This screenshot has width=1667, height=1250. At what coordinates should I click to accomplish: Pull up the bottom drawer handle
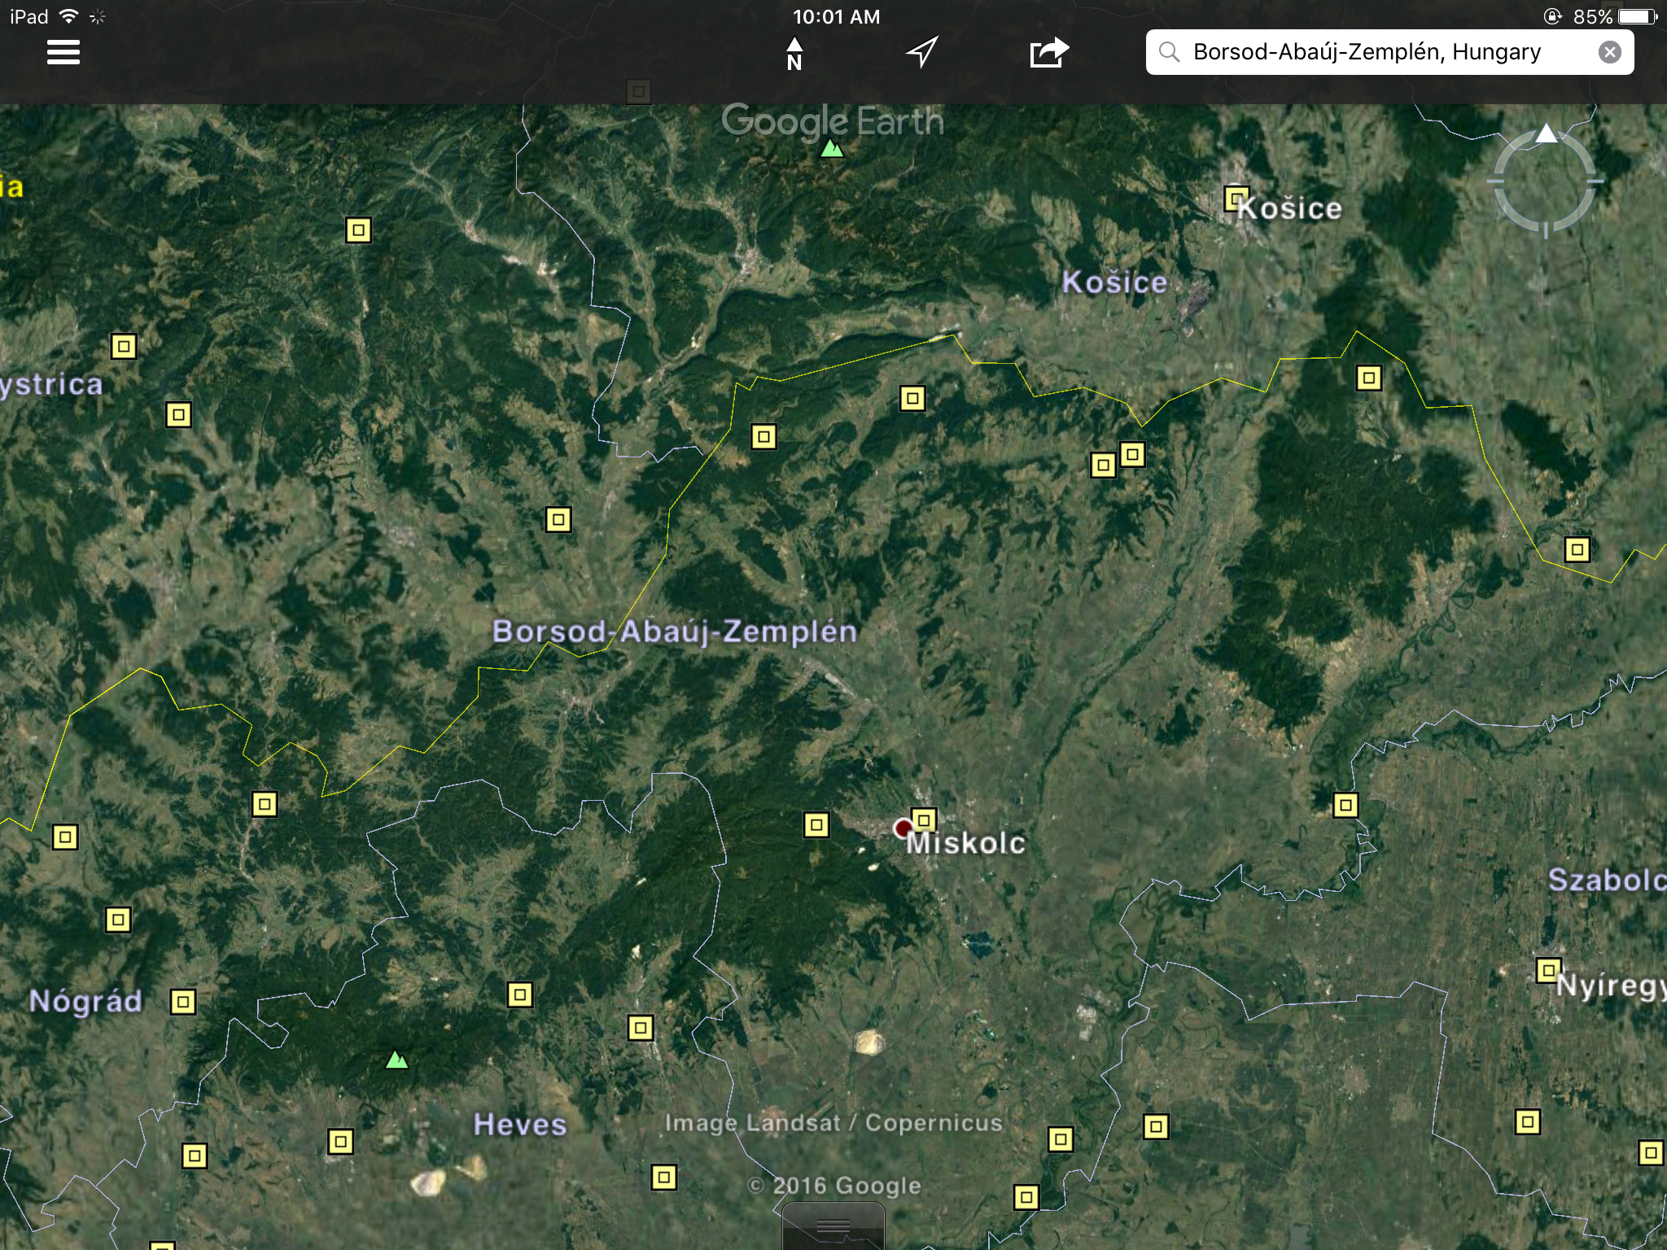(x=833, y=1226)
